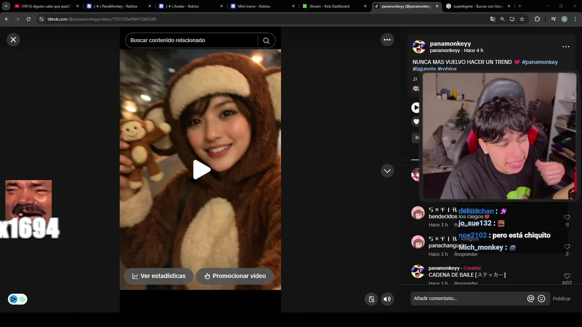Open panamonkeyy profile avatar in post header
Viewport: 582px width, 327px height.
[x=419, y=47]
